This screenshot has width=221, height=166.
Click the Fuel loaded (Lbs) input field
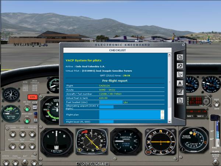click(x=111, y=102)
